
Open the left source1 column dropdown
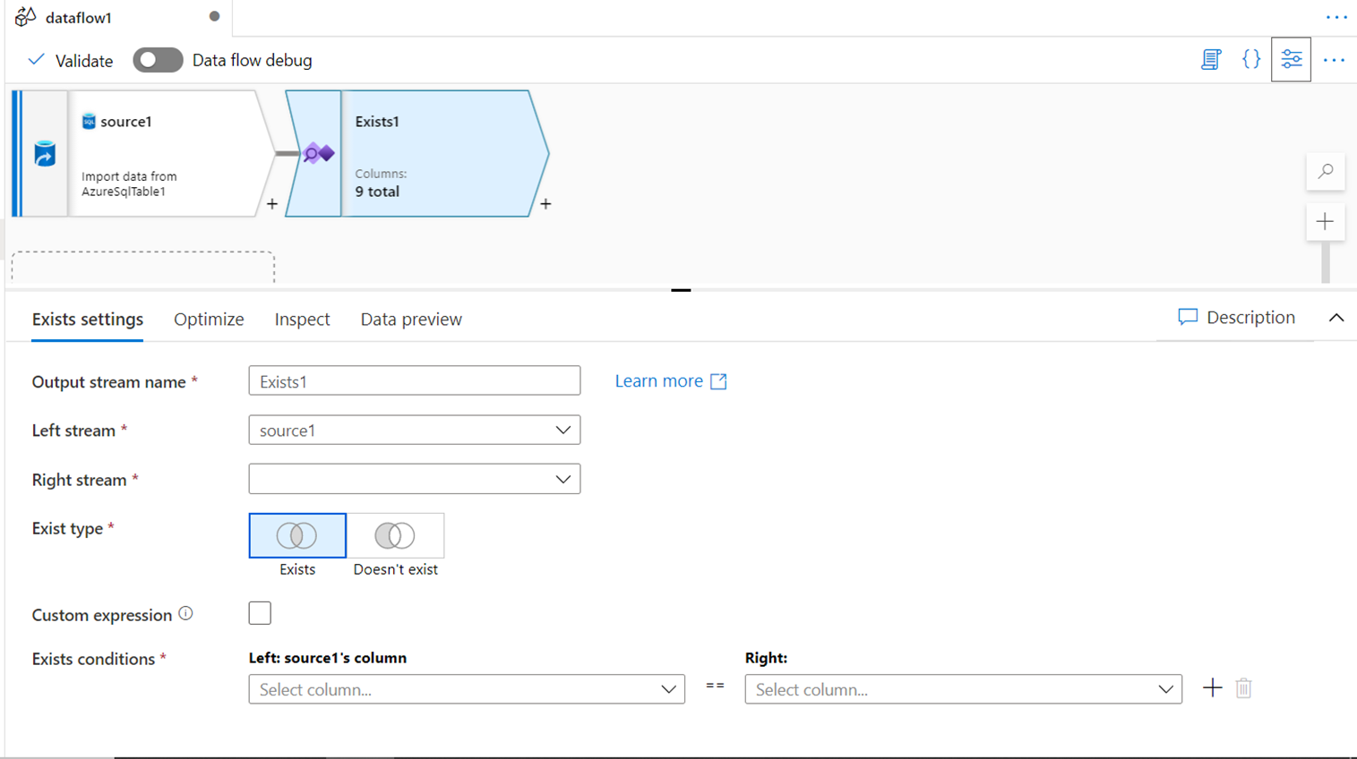pos(466,689)
